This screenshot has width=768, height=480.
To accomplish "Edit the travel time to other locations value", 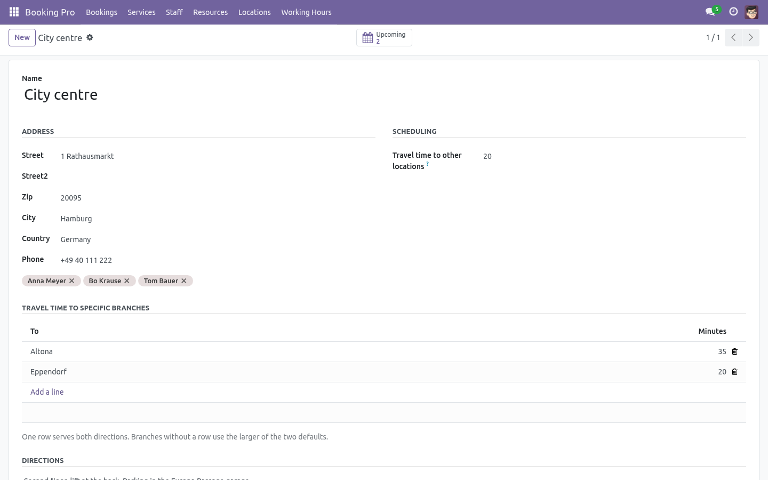I will point(614,156).
